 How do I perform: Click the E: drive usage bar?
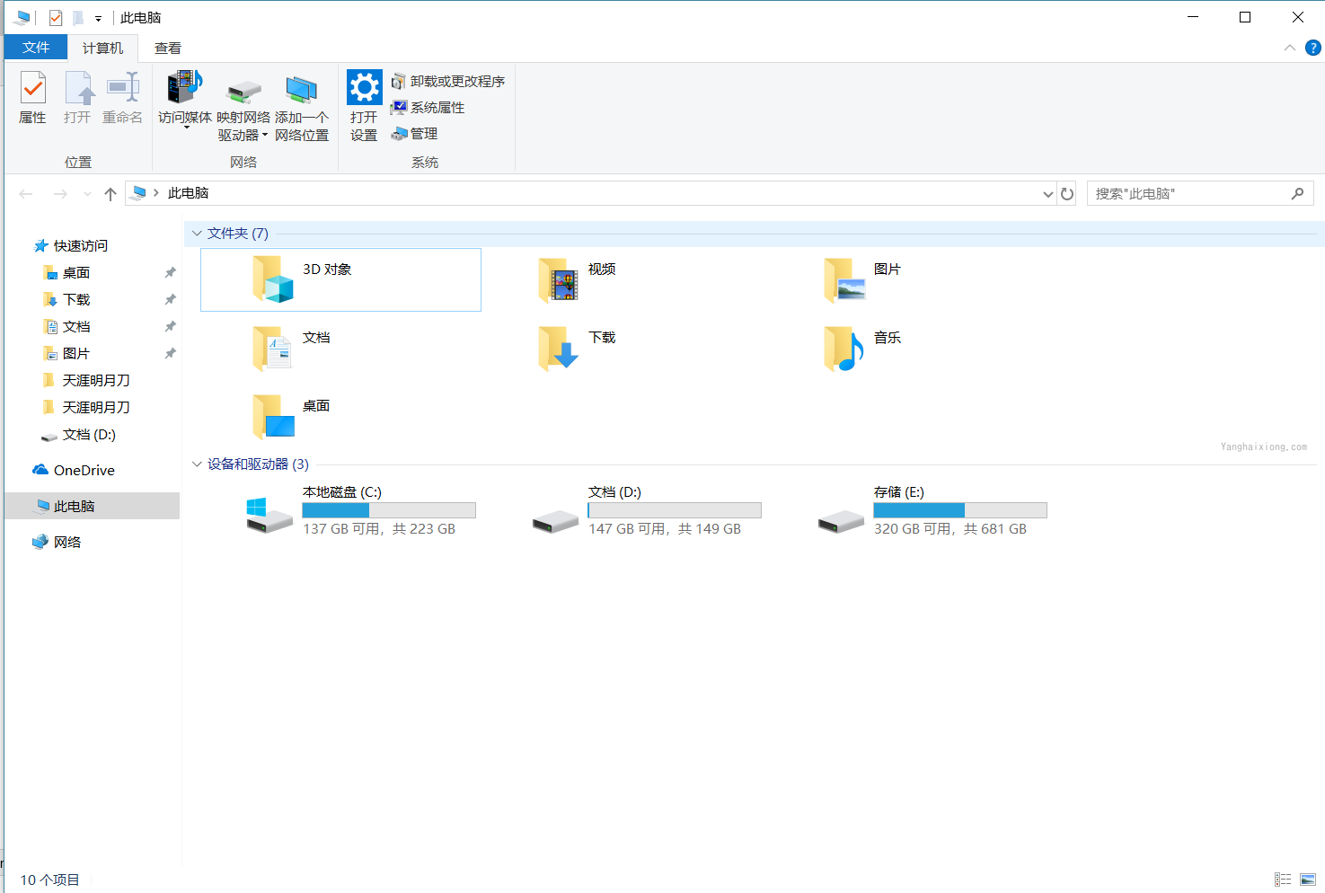pyautogui.click(x=960, y=510)
